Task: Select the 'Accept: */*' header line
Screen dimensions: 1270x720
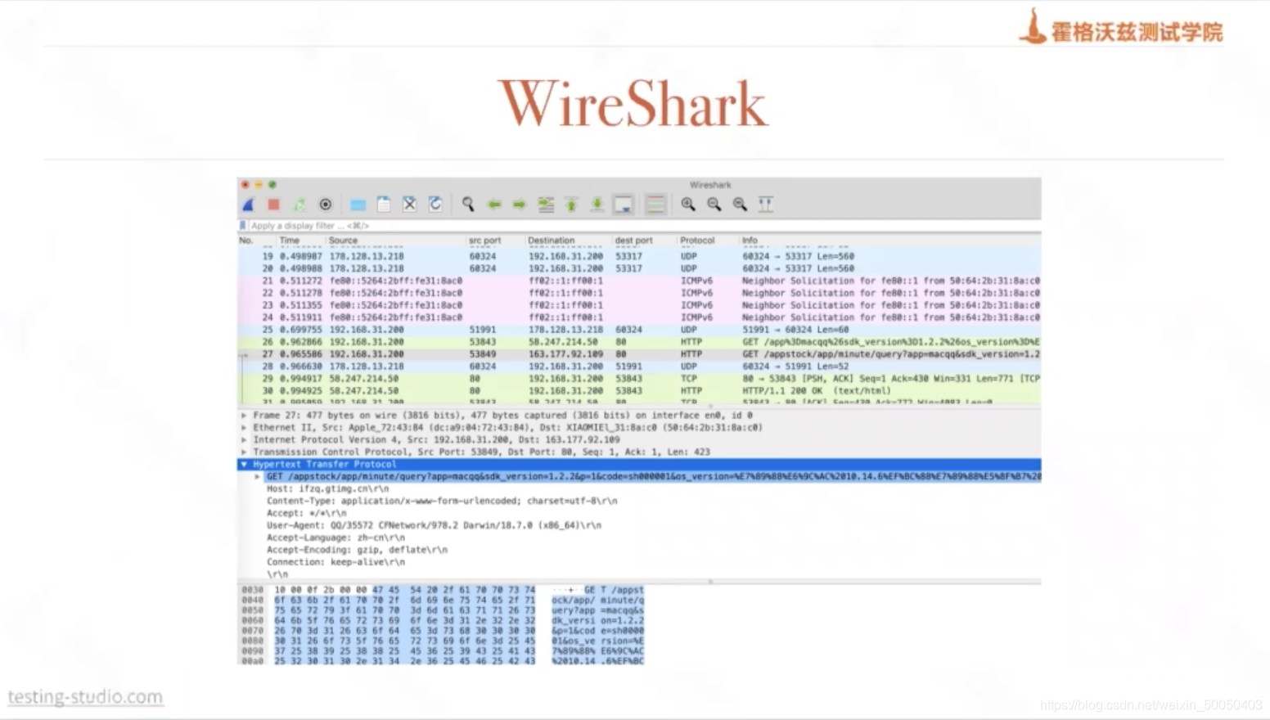Action: (x=307, y=513)
